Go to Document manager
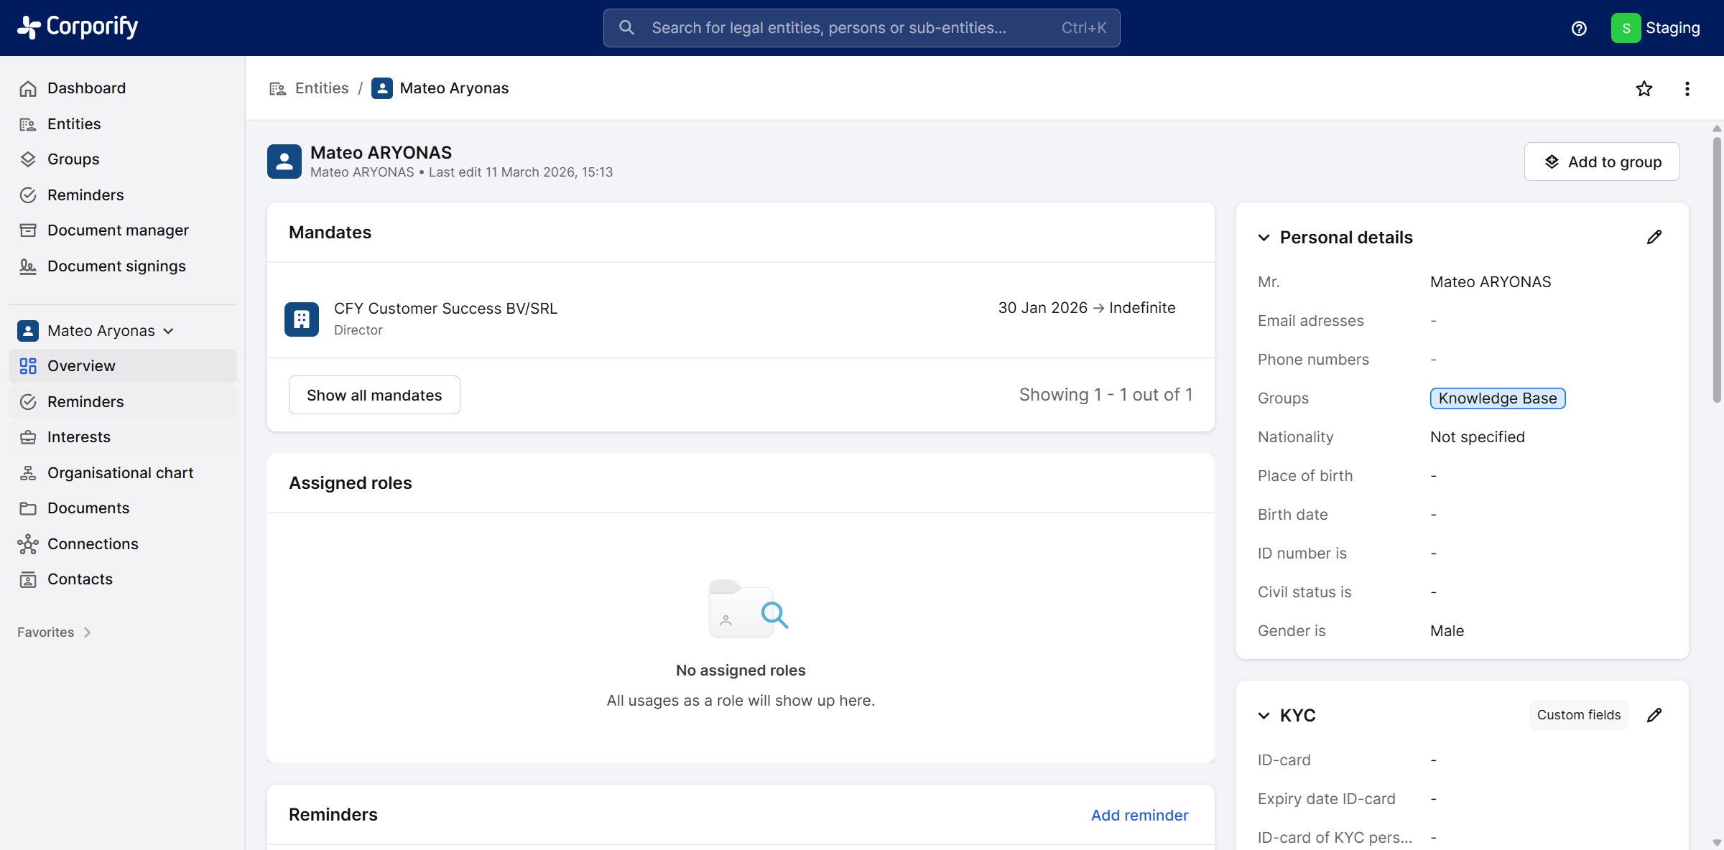The image size is (1724, 850). 118,230
